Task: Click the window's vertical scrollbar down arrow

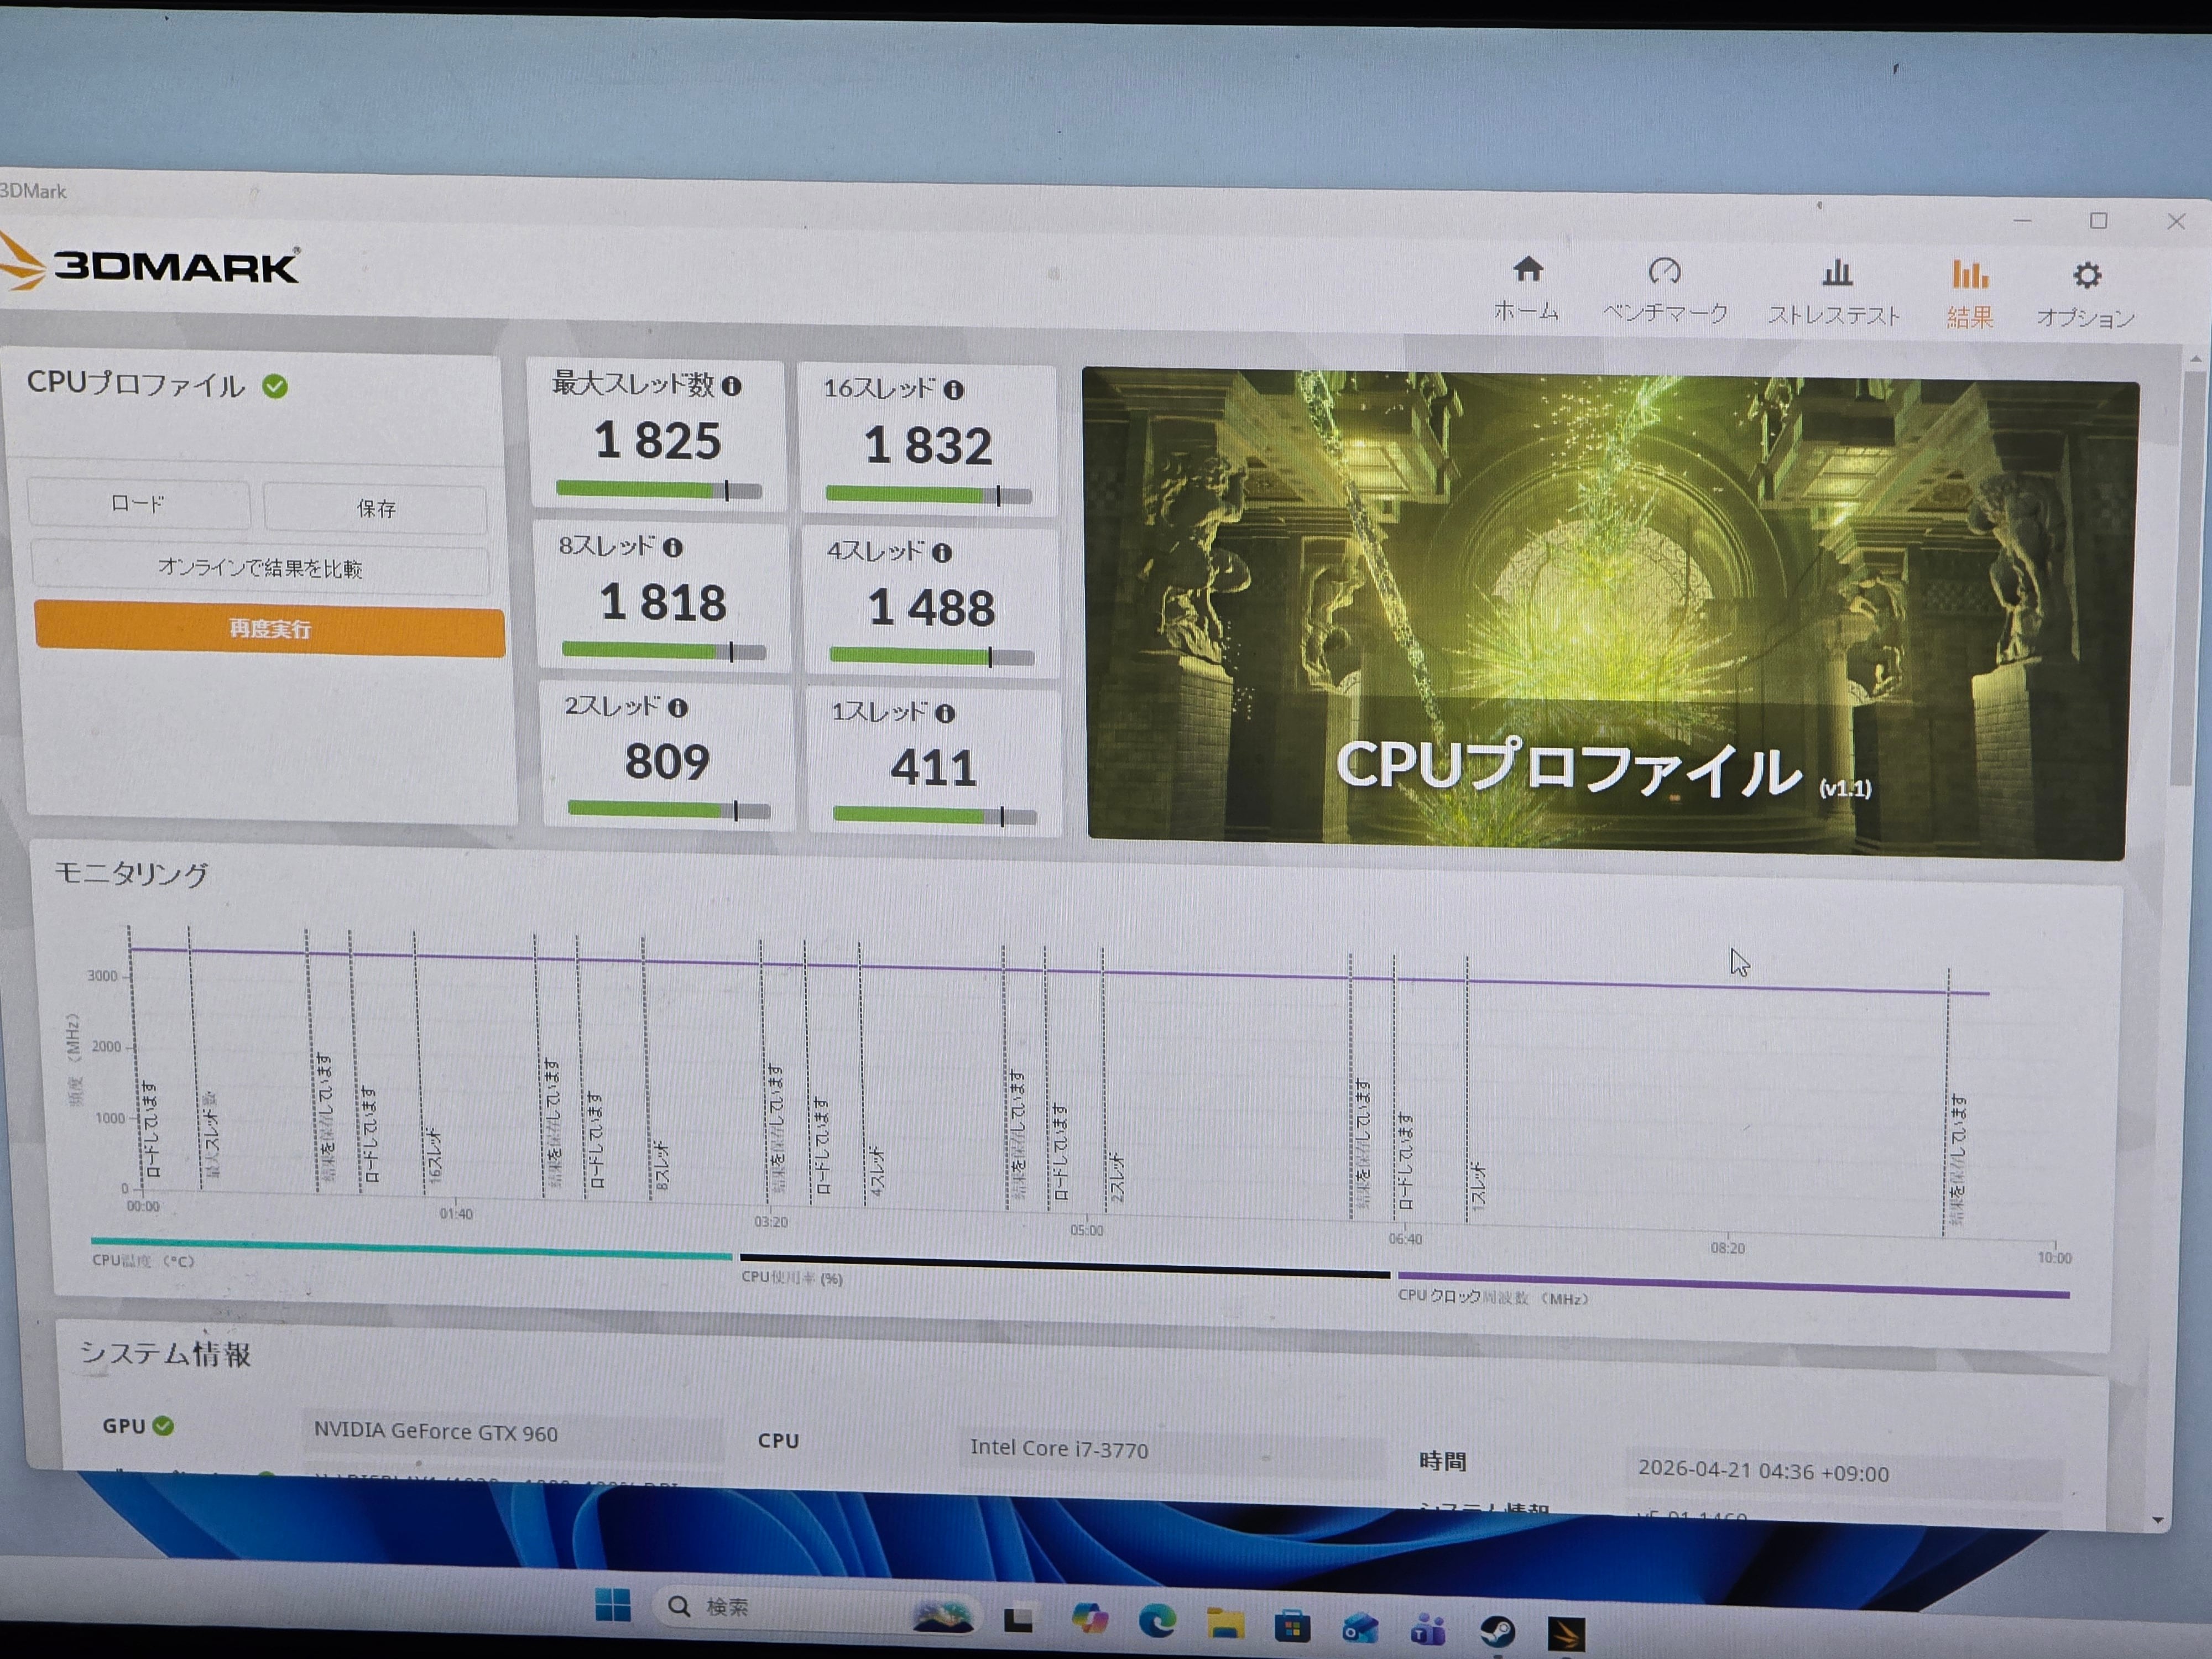Action: (2157, 1520)
